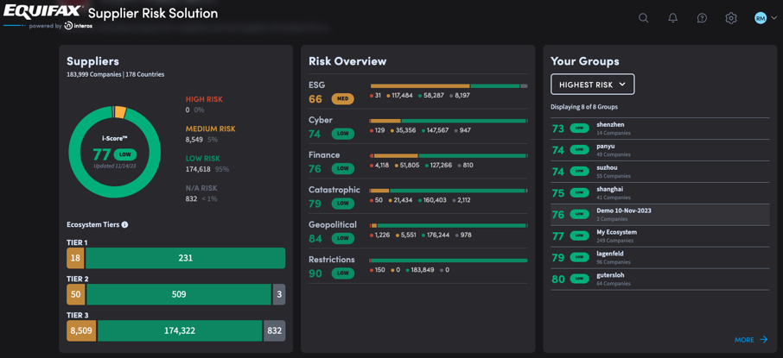Open the shenzhen group row
783x358 pixels.
pyautogui.click(x=659, y=129)
